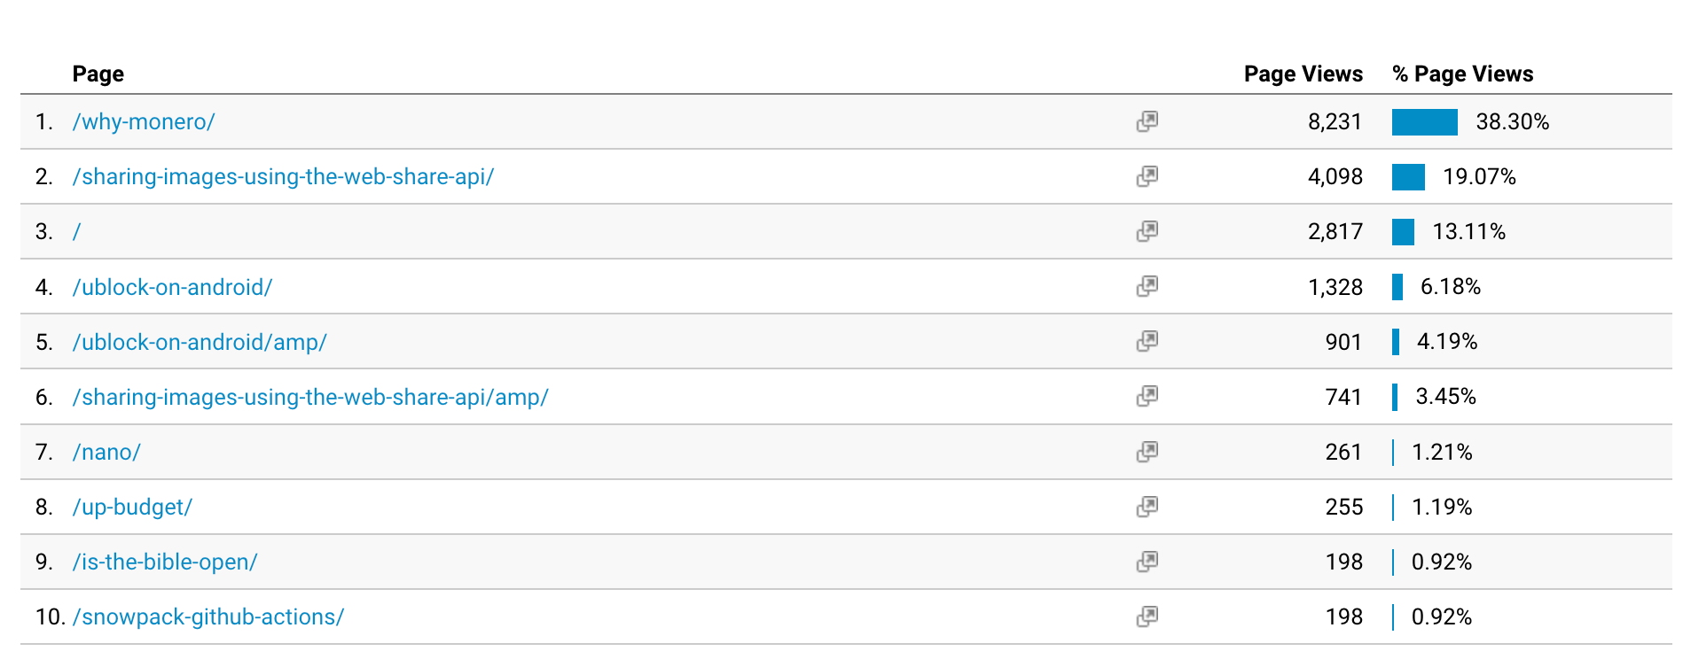Screen dimensions: 1683x659
Task: Open /ublock-on-android/amp/ external-link icon
Action: [x=1147, y=341]
